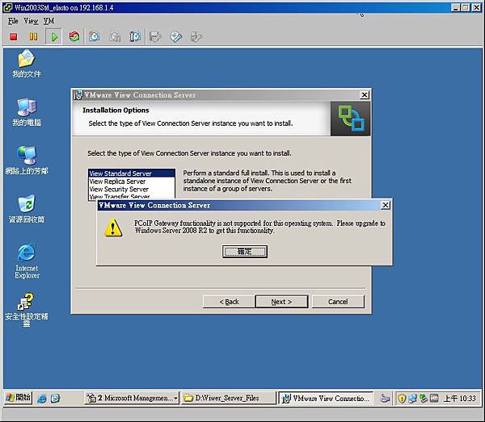Viewport: 485px width, 422px height.
Task: Open the File menu
Action: pos(13,21)
